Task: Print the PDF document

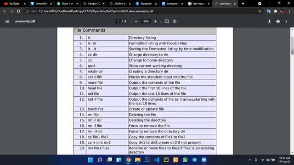Action: click(278, 22)
